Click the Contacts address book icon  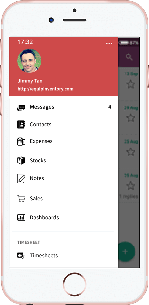point(21,125)
